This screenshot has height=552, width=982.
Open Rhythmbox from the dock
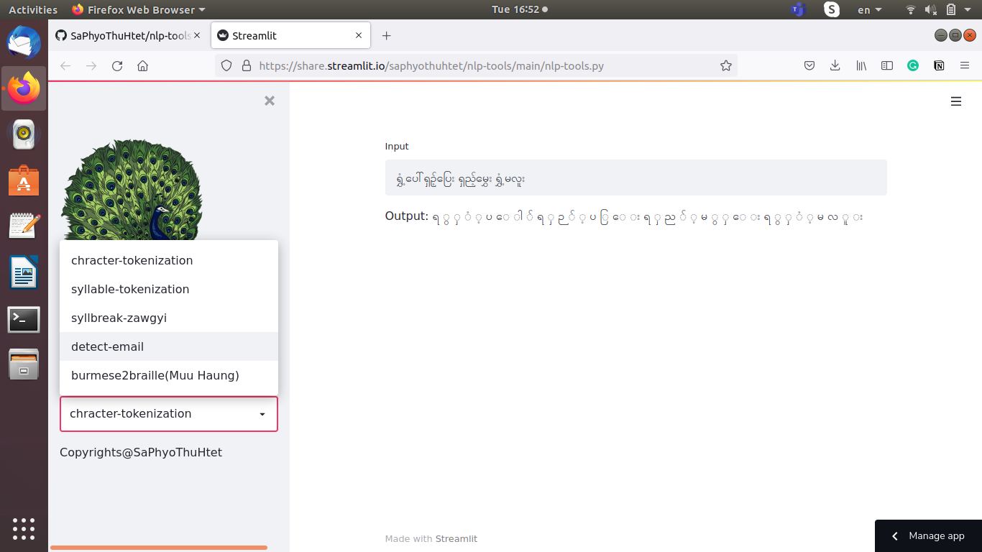click(x=24, y=134)
